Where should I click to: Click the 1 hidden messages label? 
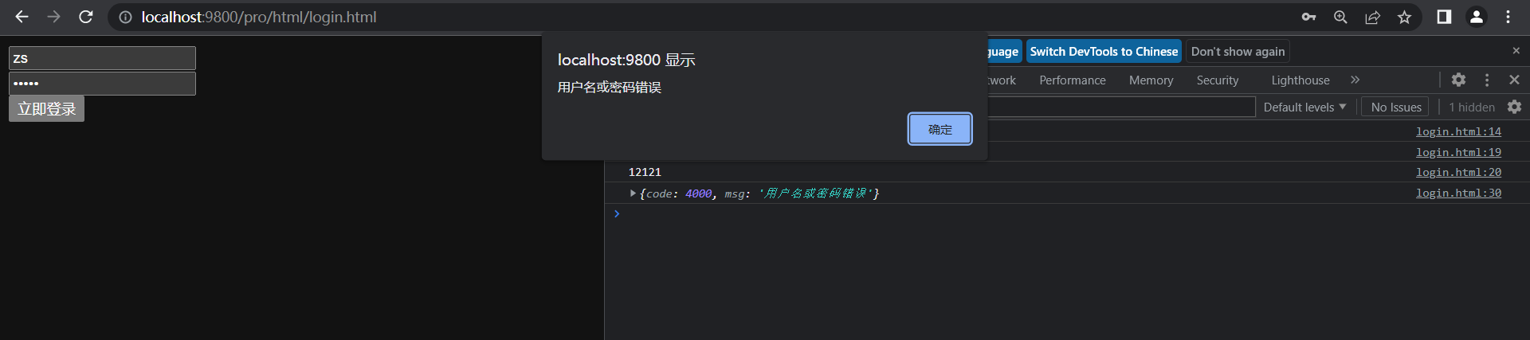tap(1472, 107)
